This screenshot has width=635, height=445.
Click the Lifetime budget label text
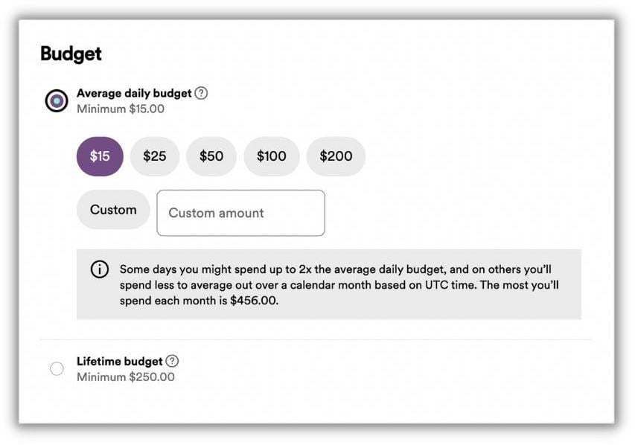click(x=119, y=361)
